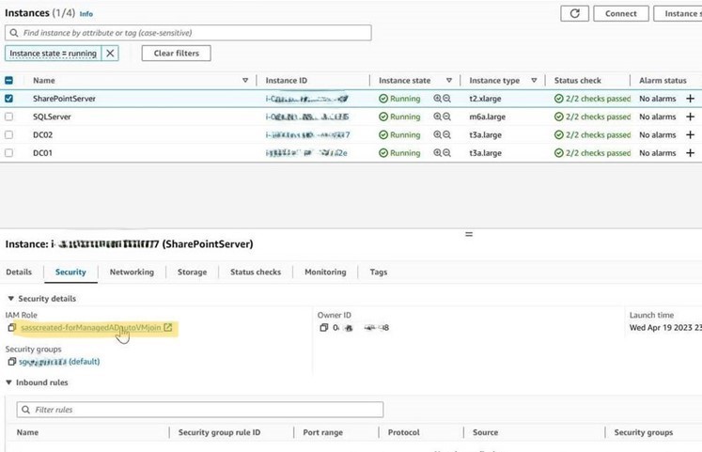Click the SQLServer name cell
Screen dimensions: 702x452
[x=52, y=117]
